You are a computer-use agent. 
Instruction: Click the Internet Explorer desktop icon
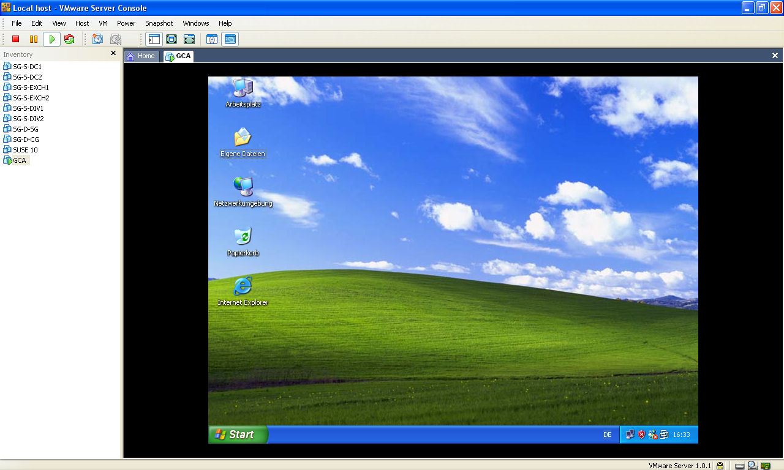pos(243,291)
